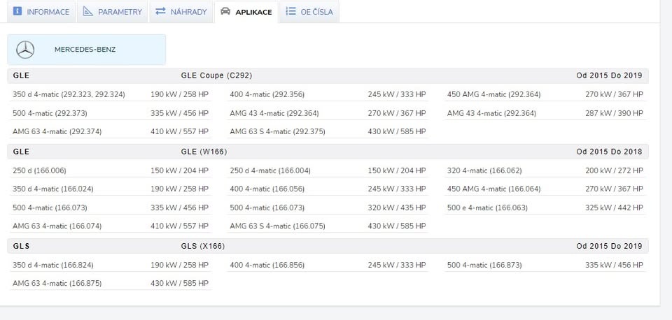
Task: Click the ruler icon on Parametry tab
Action: coord(87,12)
